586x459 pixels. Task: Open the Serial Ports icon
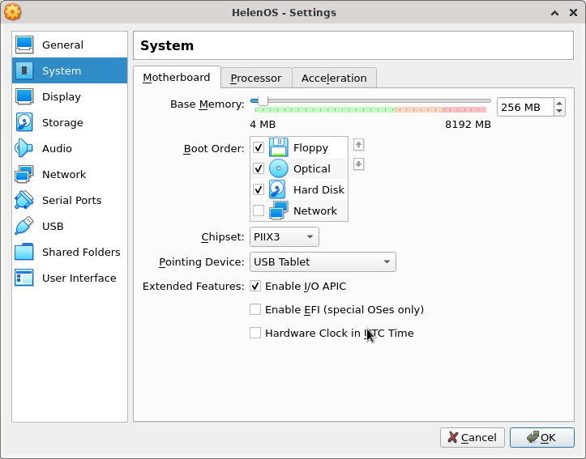click(24, 201)
